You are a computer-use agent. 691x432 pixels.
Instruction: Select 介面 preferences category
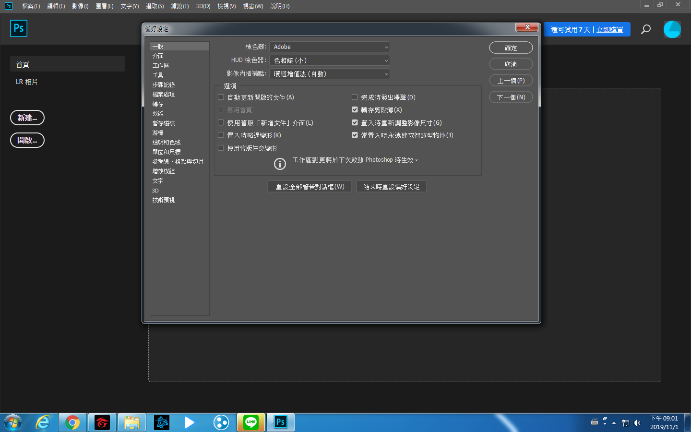tap(179, 56)
